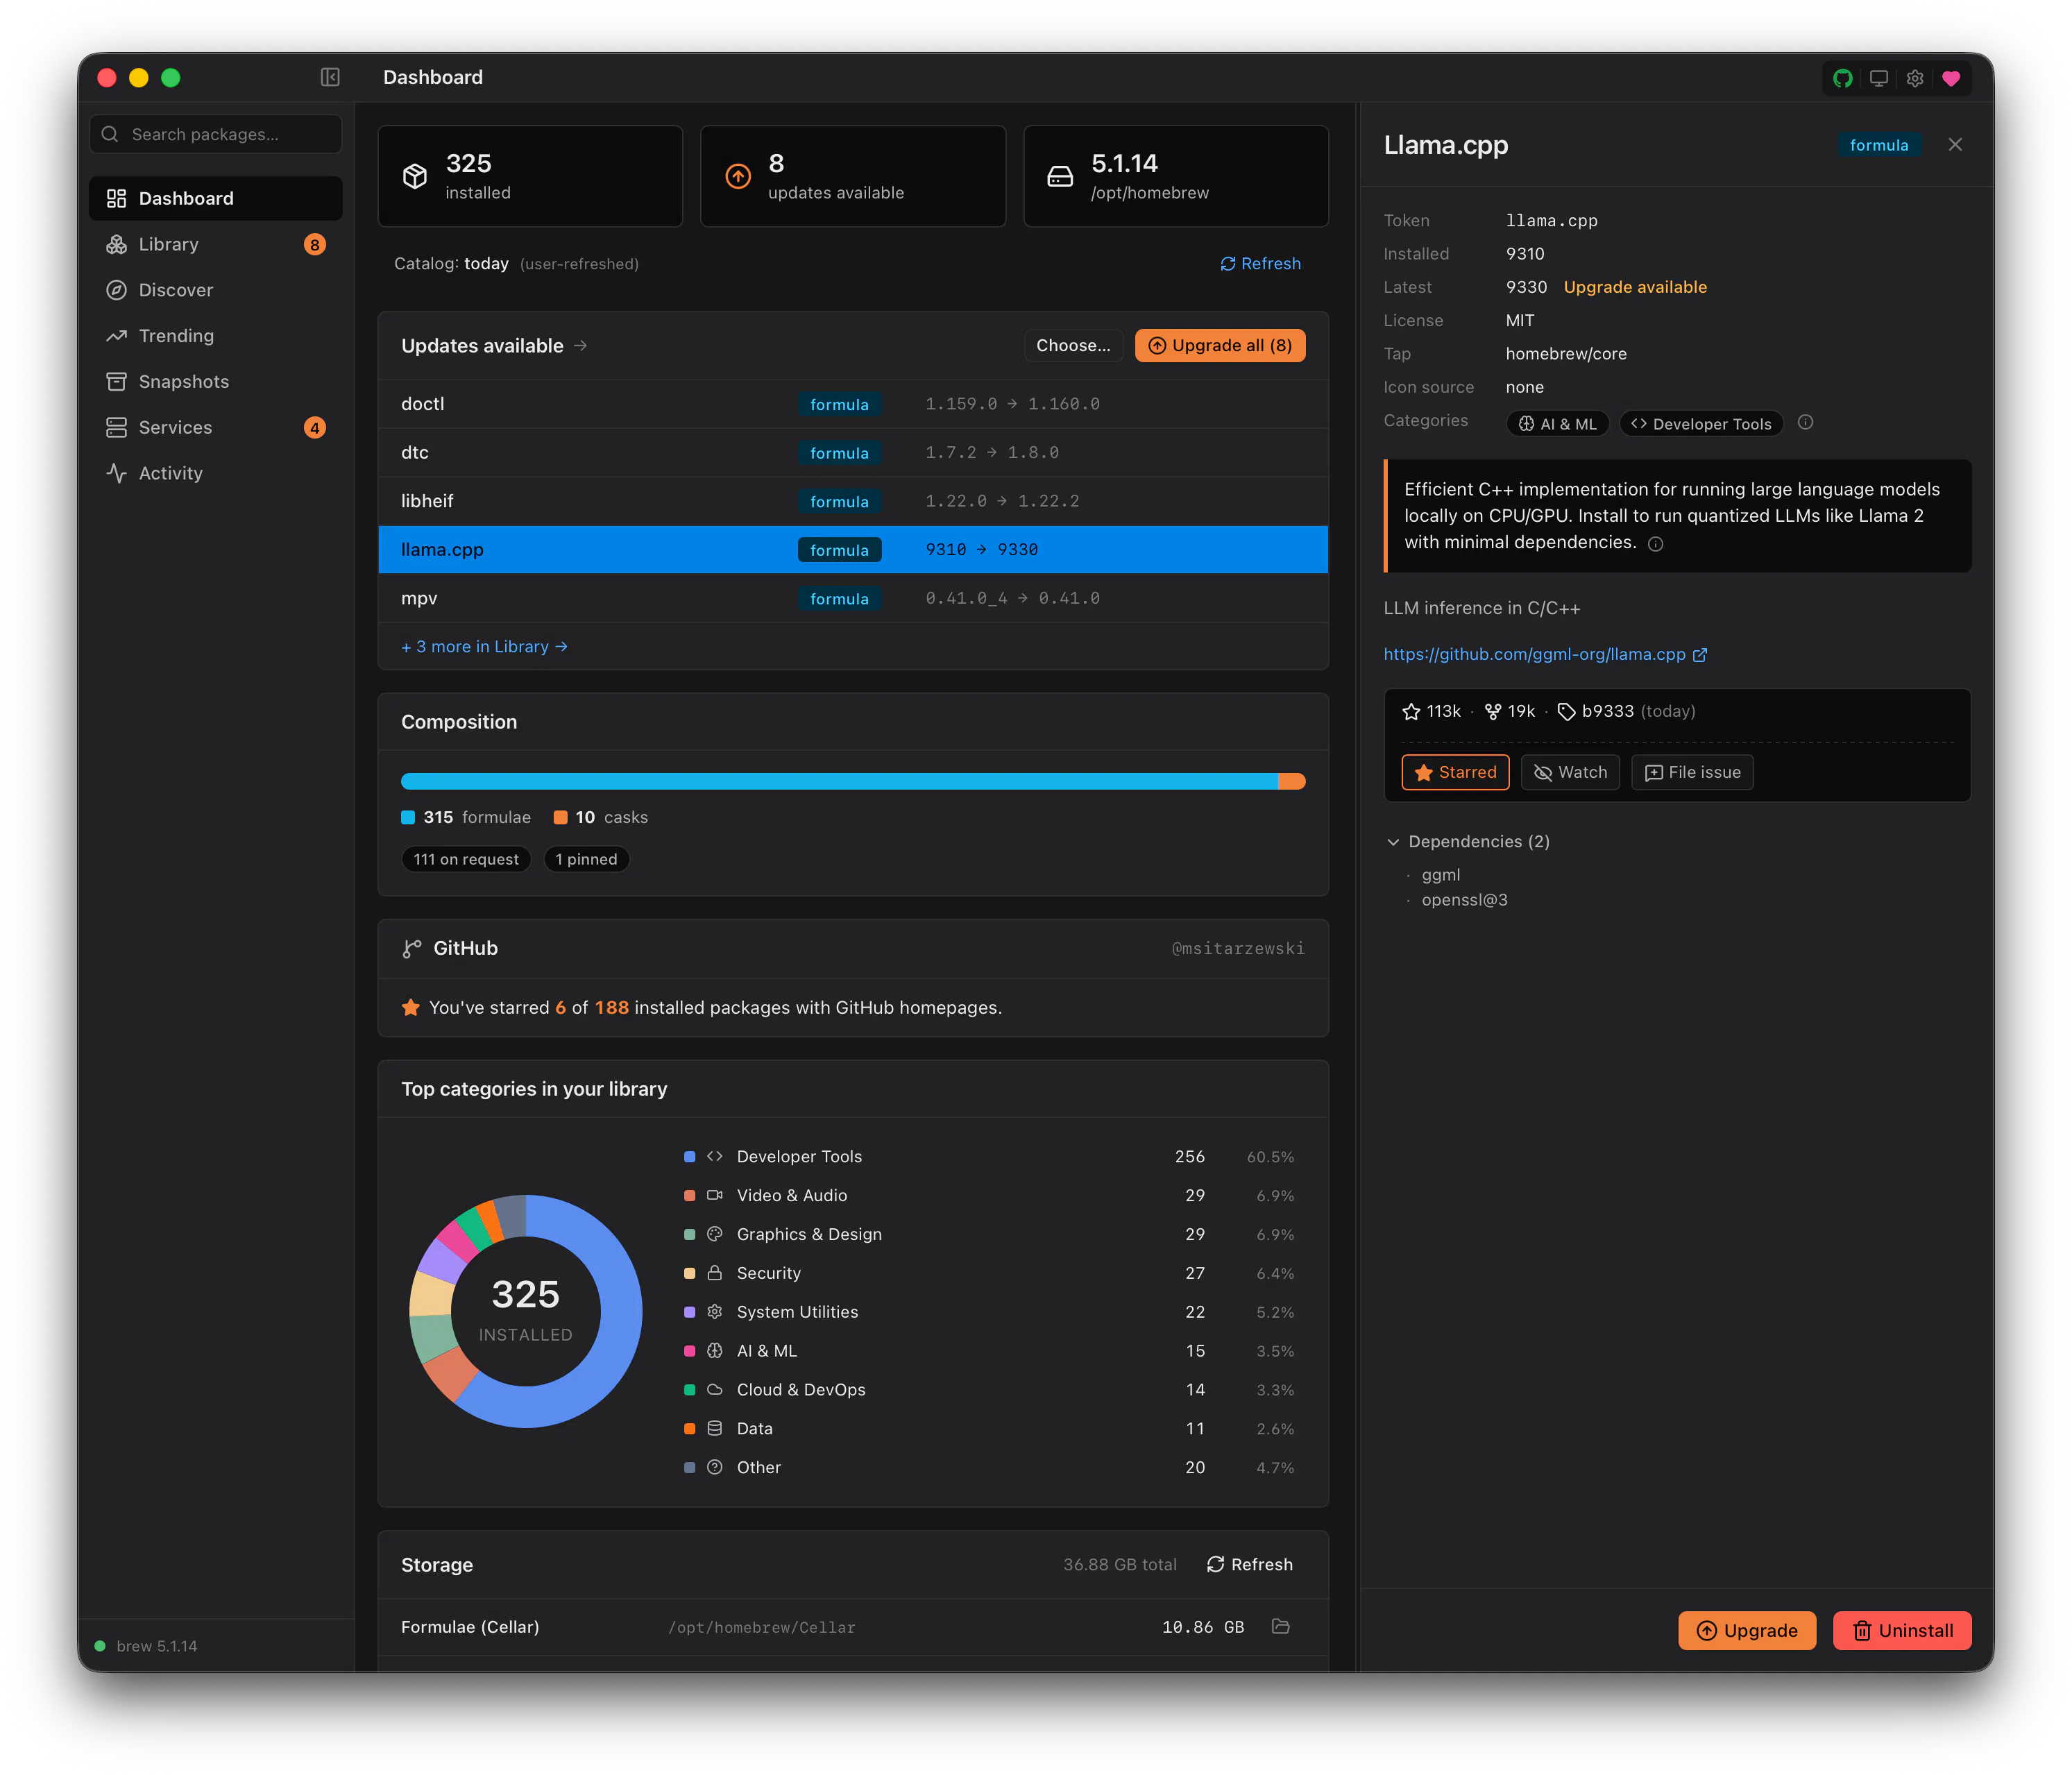The height and width of the screenshot is (1775, 2072).
Task: Click the Video & Audio camera icon
Action: (714, 1195)
